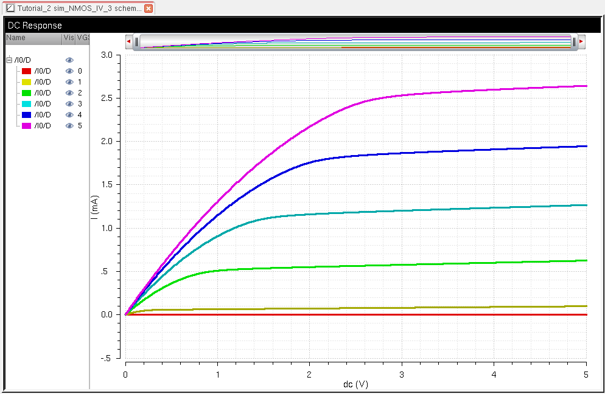Close the Tutorial_2 sim_NMOS_IV_3 tab
Image resolution: width=605 pixels, height=394 pixels.
coord(148,9)
